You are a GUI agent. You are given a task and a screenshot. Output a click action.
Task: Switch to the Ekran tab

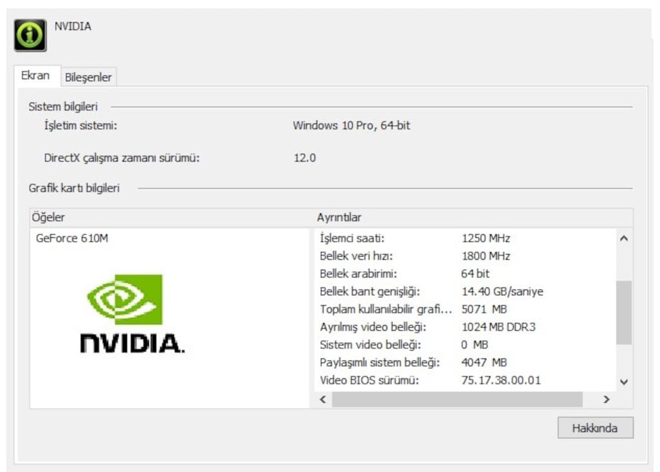pyautogui.click(x=36, y=76)
